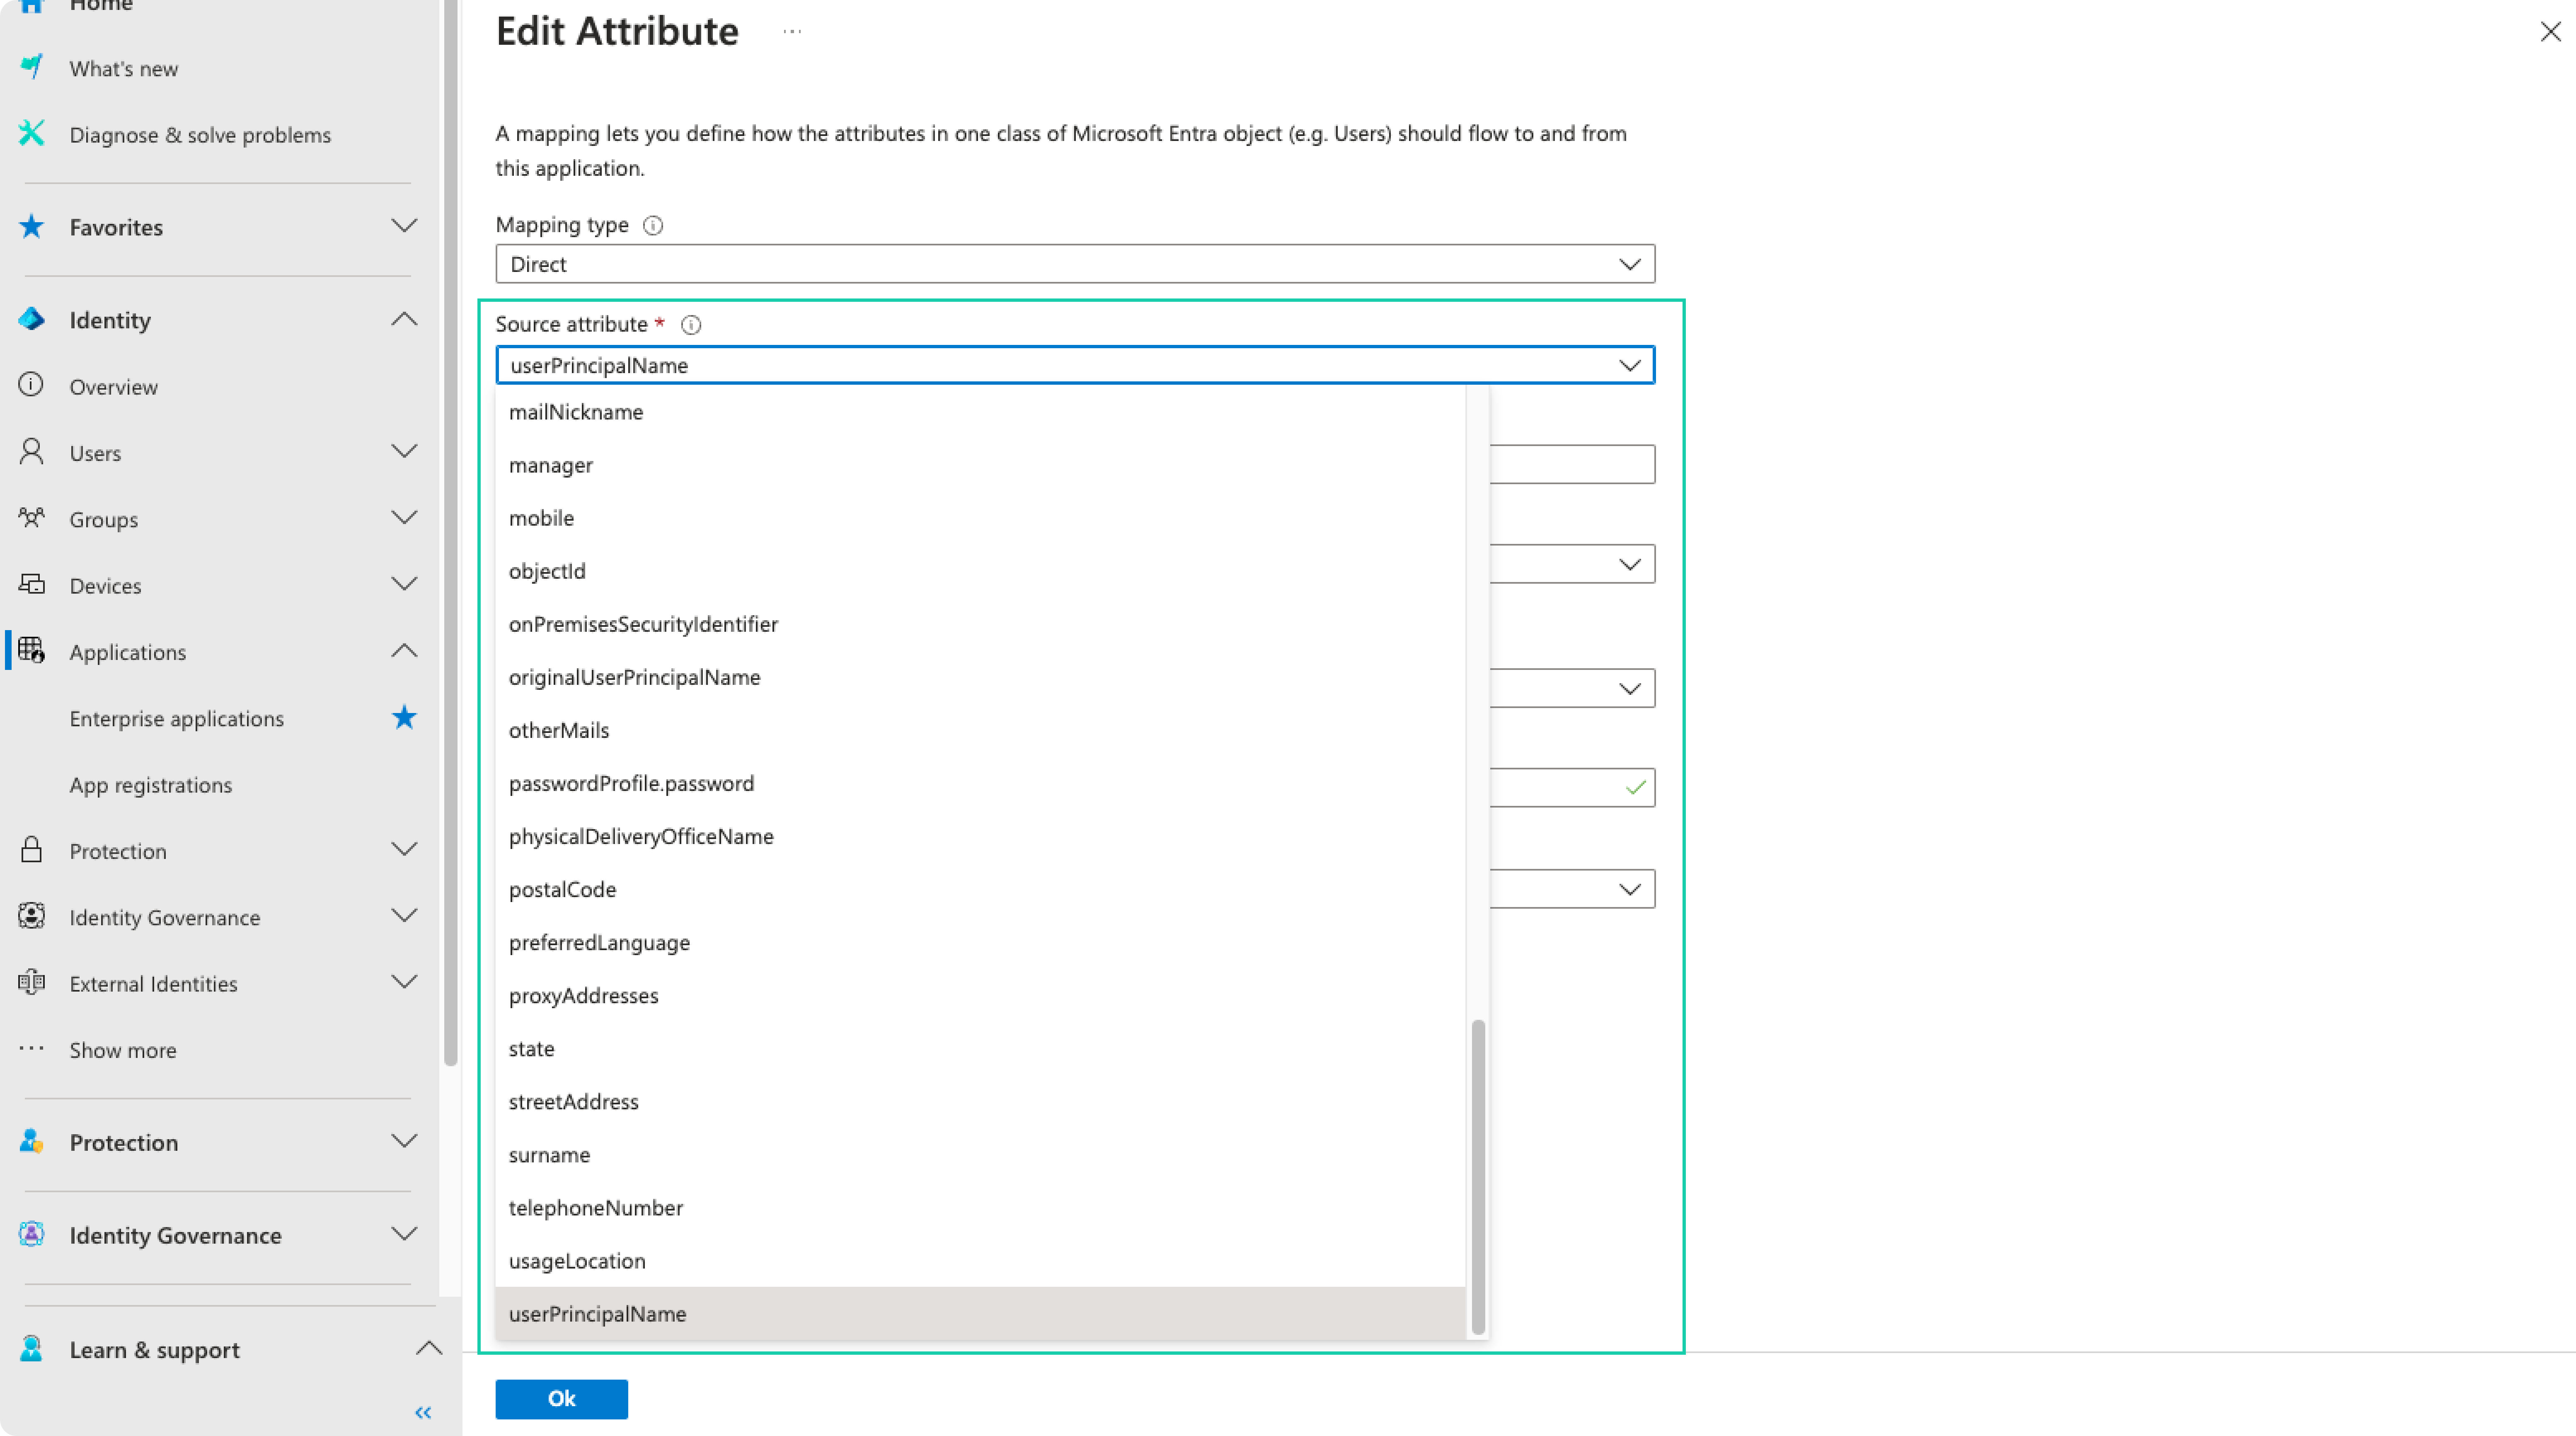The height and width of the screenshot is (1436, 2576).
Task: Select manager from the attribute list
Action: tap(980, 465)
